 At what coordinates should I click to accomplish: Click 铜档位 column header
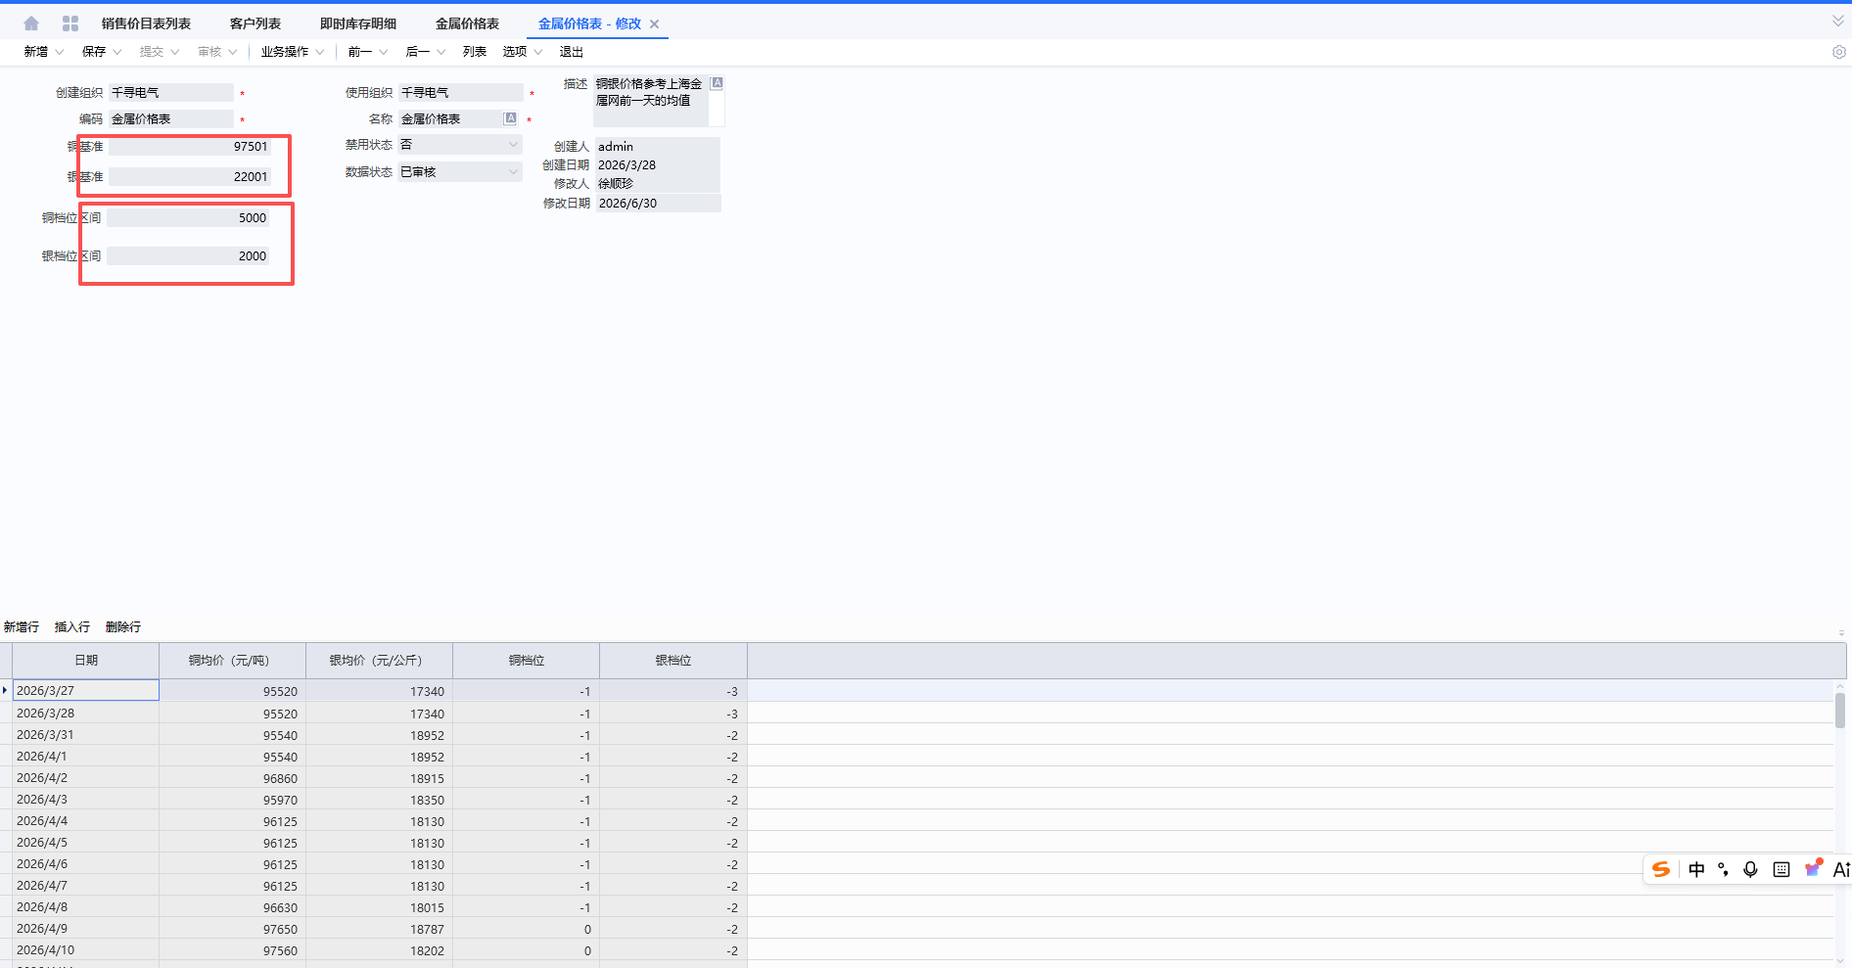tap(527, 661)
